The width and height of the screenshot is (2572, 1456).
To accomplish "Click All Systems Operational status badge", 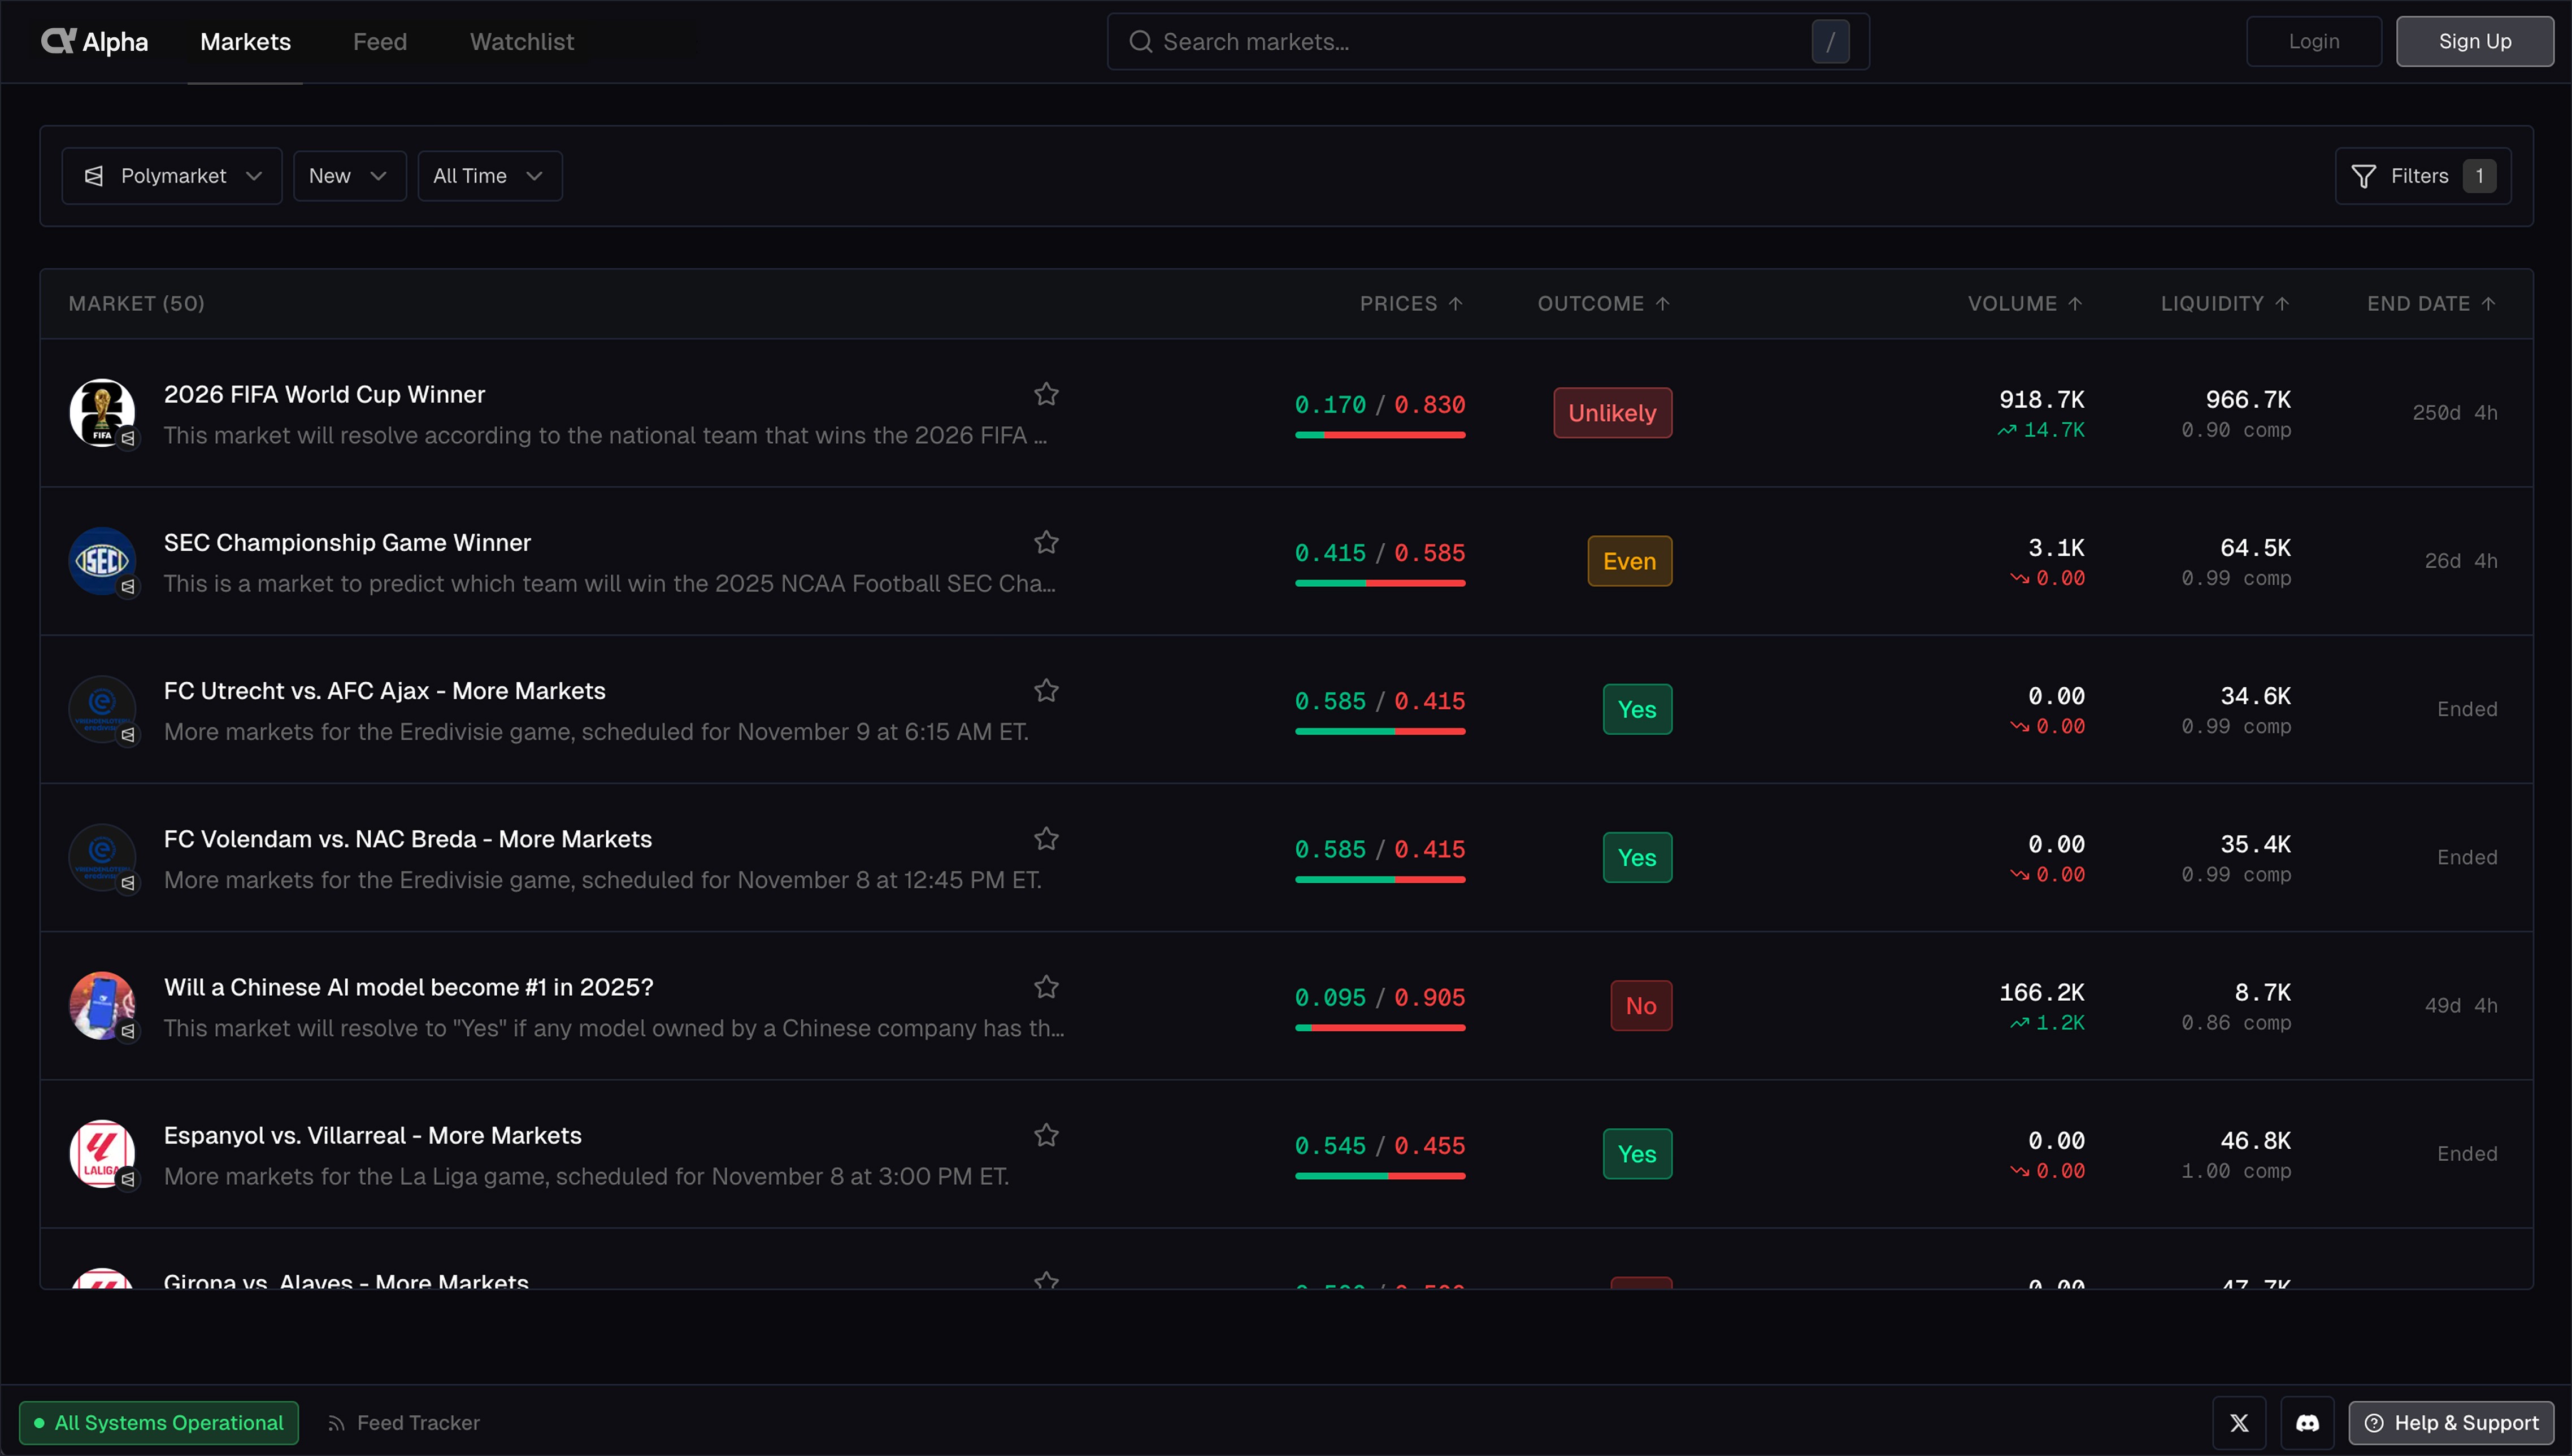I will click(158, 1423).
